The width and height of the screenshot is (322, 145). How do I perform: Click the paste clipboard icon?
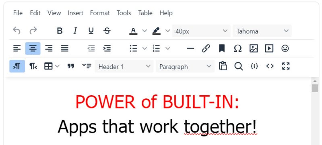coord(223,66)
